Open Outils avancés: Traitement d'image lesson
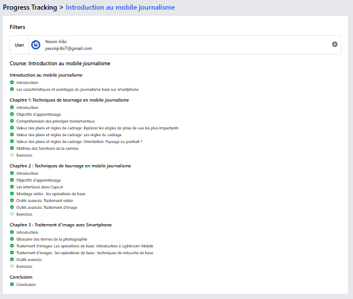353x299 pixels. coord(47,207)
